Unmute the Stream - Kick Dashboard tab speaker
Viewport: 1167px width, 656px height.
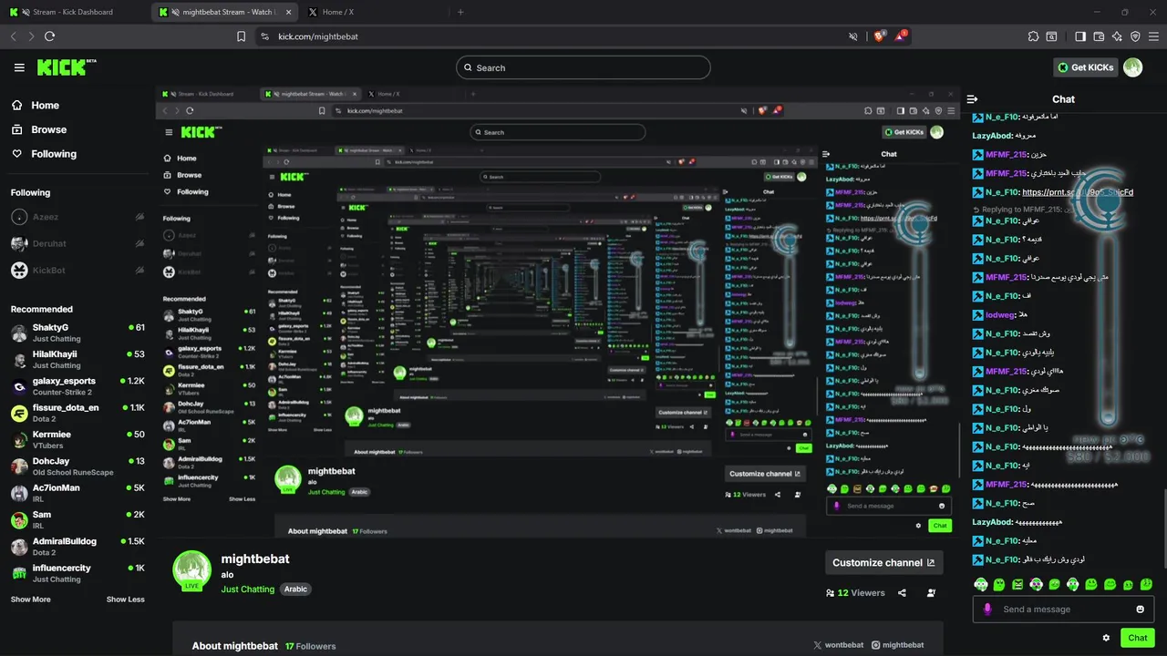tap(25, 12)
